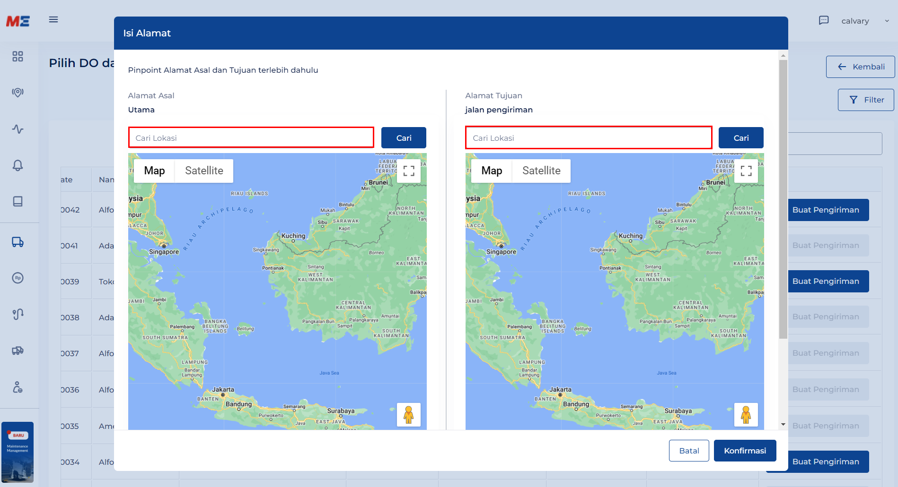Open the book icon in sidebar
This screenshot has height=487, width=898.
point(18,201)
